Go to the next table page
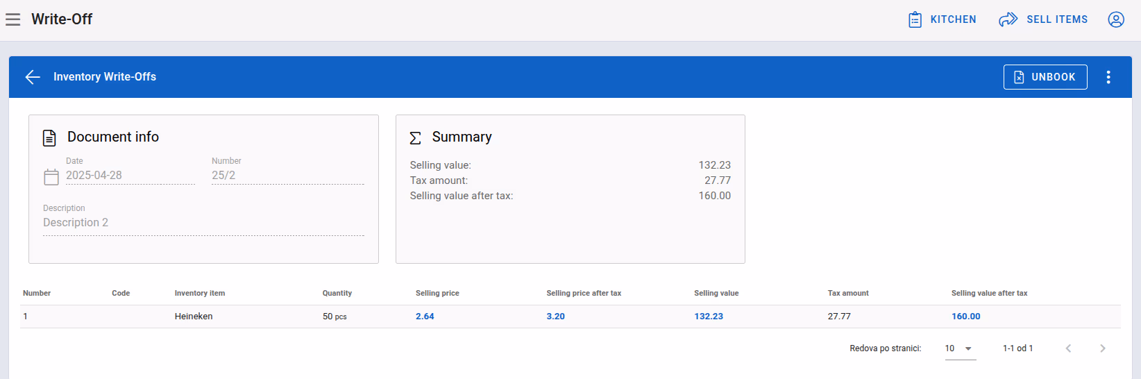 [x=1102, y=348]
